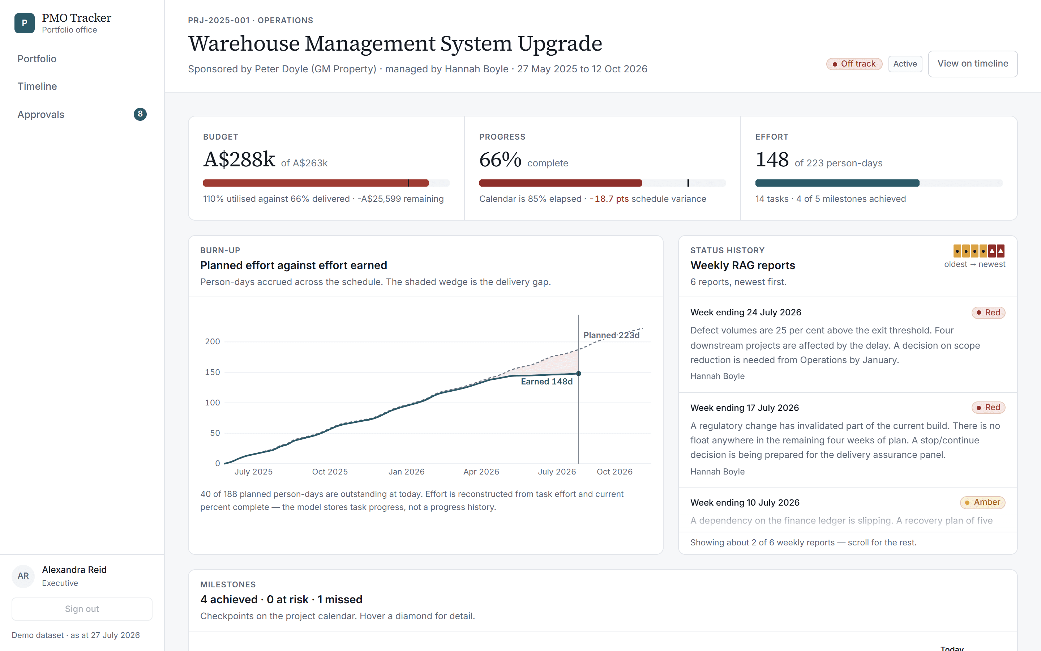Click the Executive role under Alexandra Reid
The height and width of the screenshot is (651, 1041).
tap(60, 583)
